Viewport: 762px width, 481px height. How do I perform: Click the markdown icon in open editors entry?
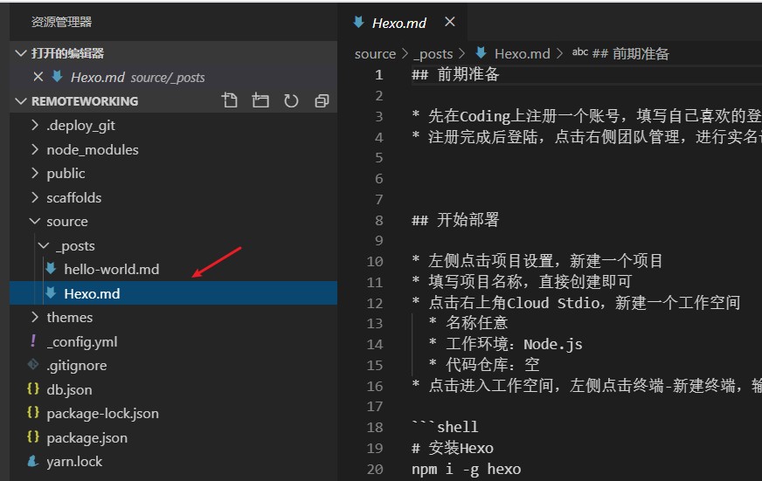57,76
